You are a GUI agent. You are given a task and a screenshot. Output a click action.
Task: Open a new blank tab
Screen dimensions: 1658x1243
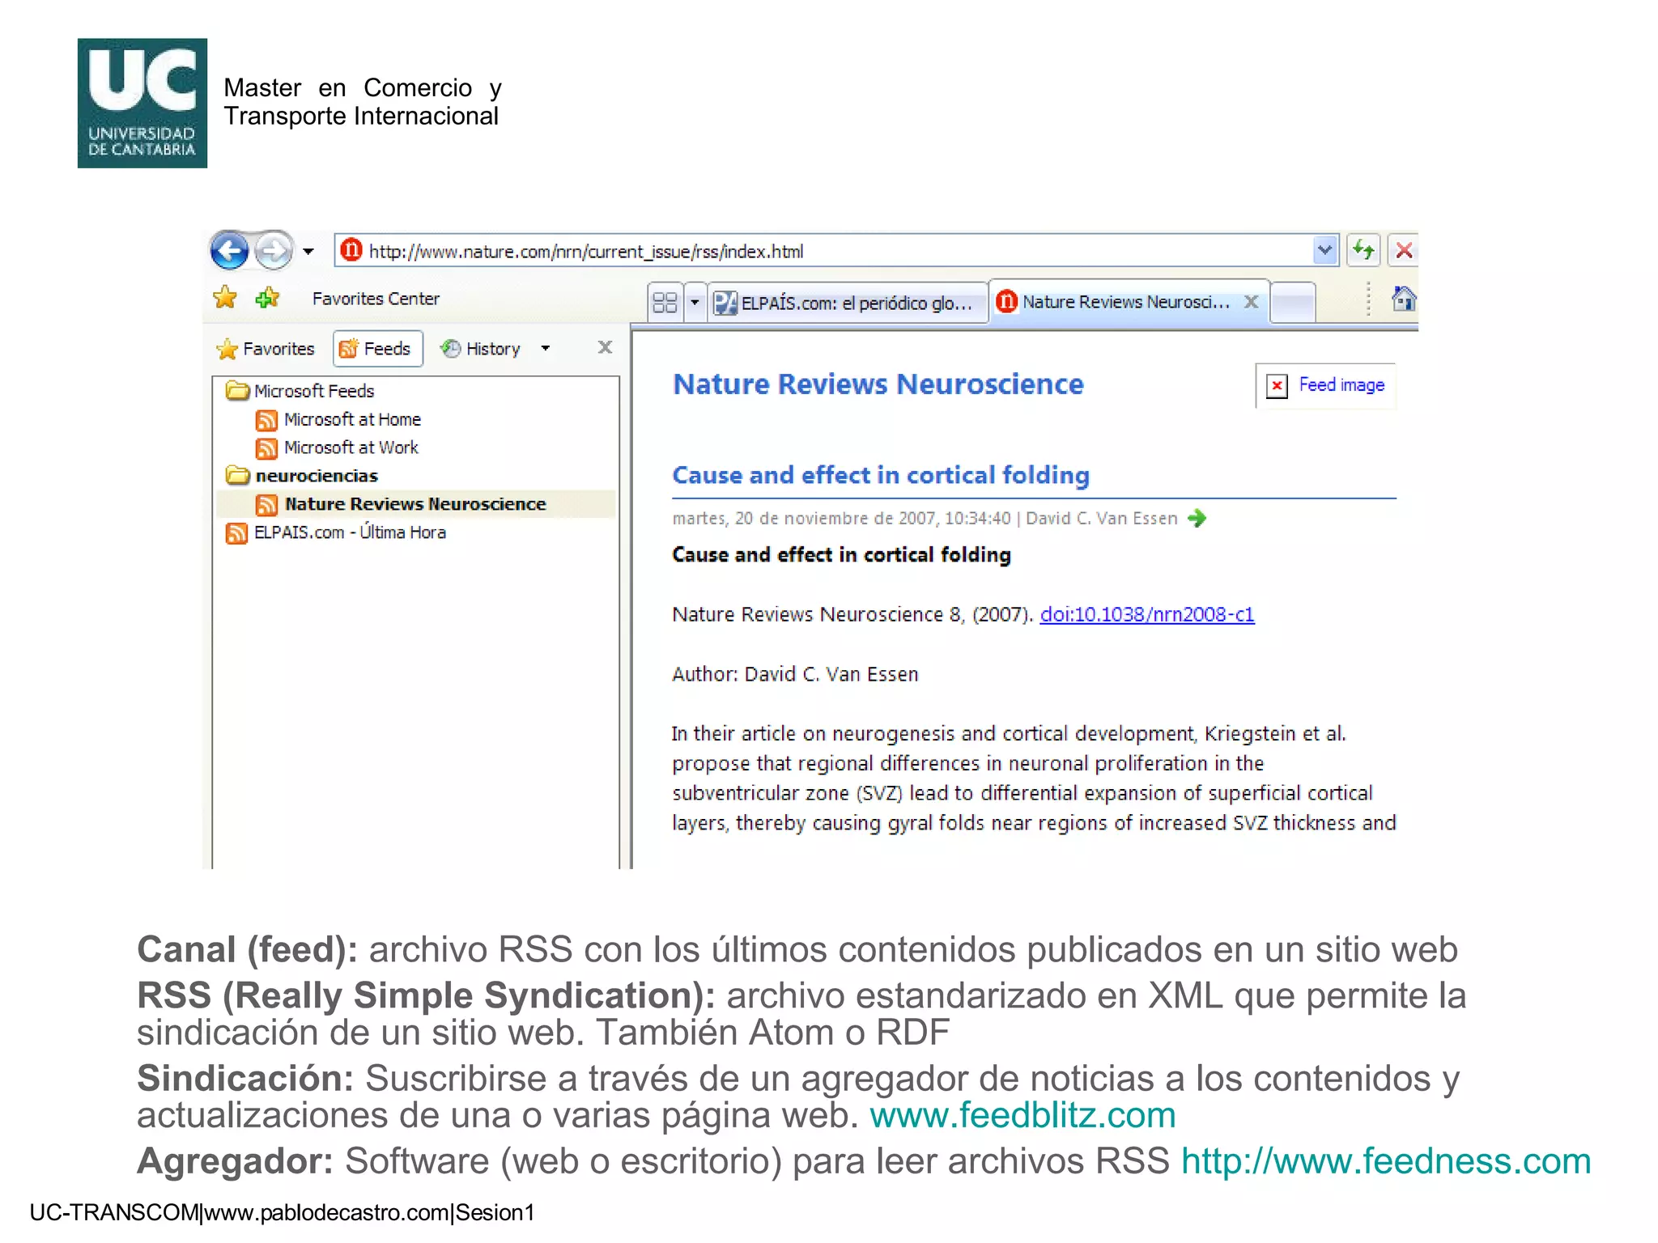(1293, 304)
